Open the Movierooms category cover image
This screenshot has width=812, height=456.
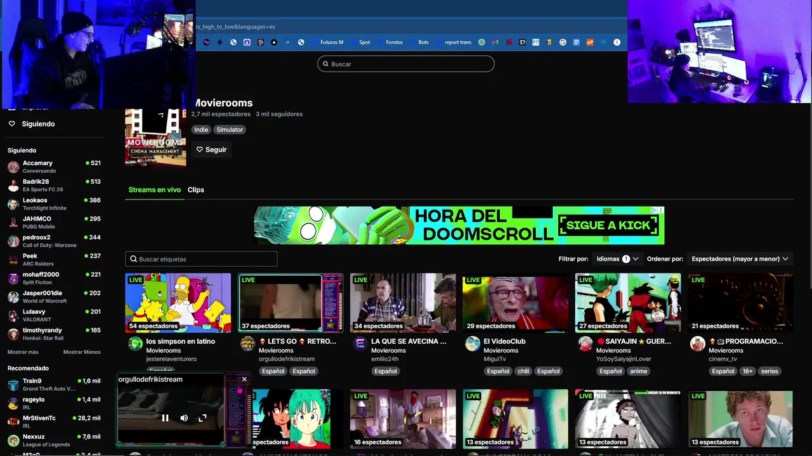click(x=155, y=137)
